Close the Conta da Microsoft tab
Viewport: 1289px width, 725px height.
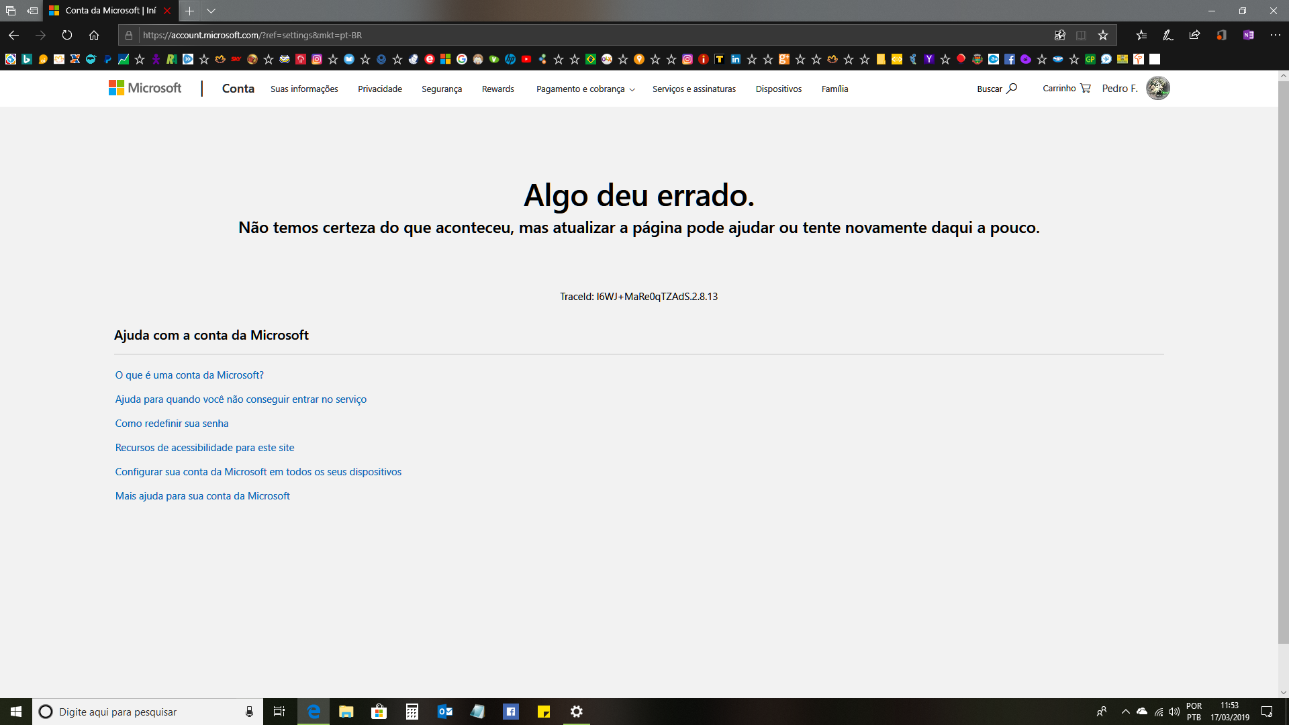(x=167, y=11)
